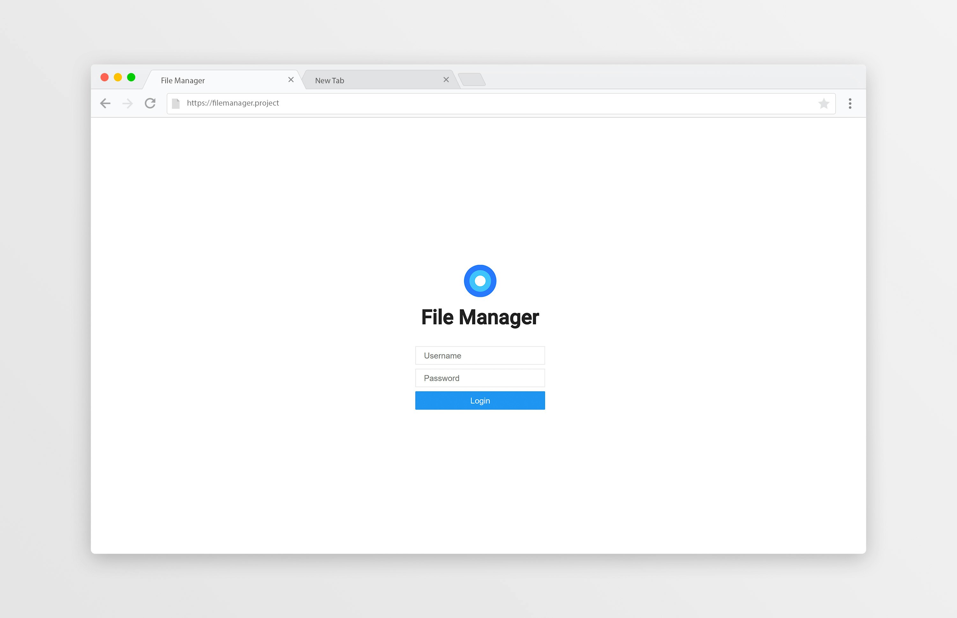Bookmark the page using the star icon
Screen dimensions: 957x618
824,103
